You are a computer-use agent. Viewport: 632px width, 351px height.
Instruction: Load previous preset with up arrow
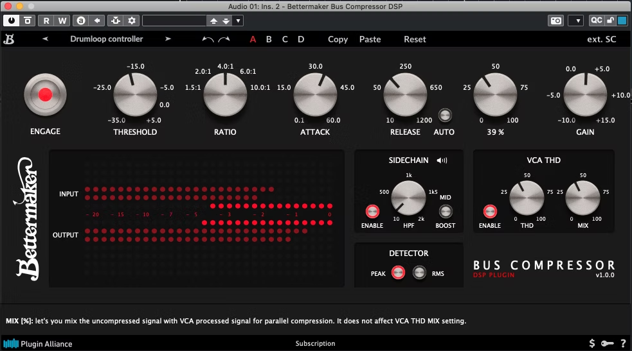pos(213,21)
